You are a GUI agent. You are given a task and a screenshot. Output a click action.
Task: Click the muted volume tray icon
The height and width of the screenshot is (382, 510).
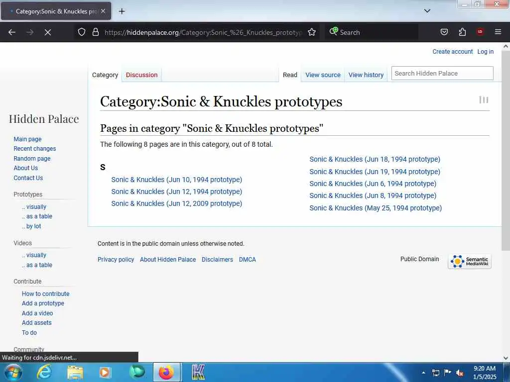coord(460,373)
